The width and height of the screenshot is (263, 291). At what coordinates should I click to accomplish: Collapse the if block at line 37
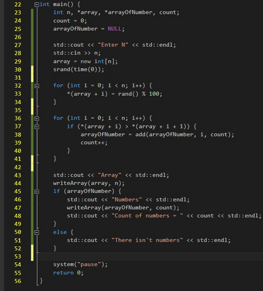(x=36, y=127)
